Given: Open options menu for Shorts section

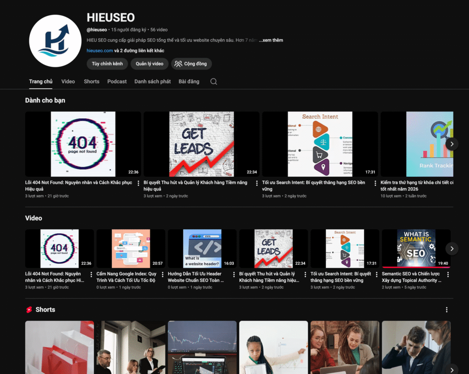Looking at the screenshot, I should pos(447,310).
